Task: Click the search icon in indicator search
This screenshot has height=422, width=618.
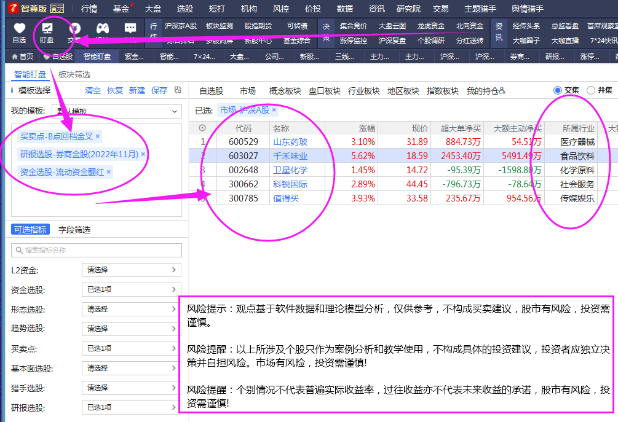Action: [x=19, y=250]
